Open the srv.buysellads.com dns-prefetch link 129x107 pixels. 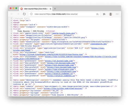[x=62, y=67]
